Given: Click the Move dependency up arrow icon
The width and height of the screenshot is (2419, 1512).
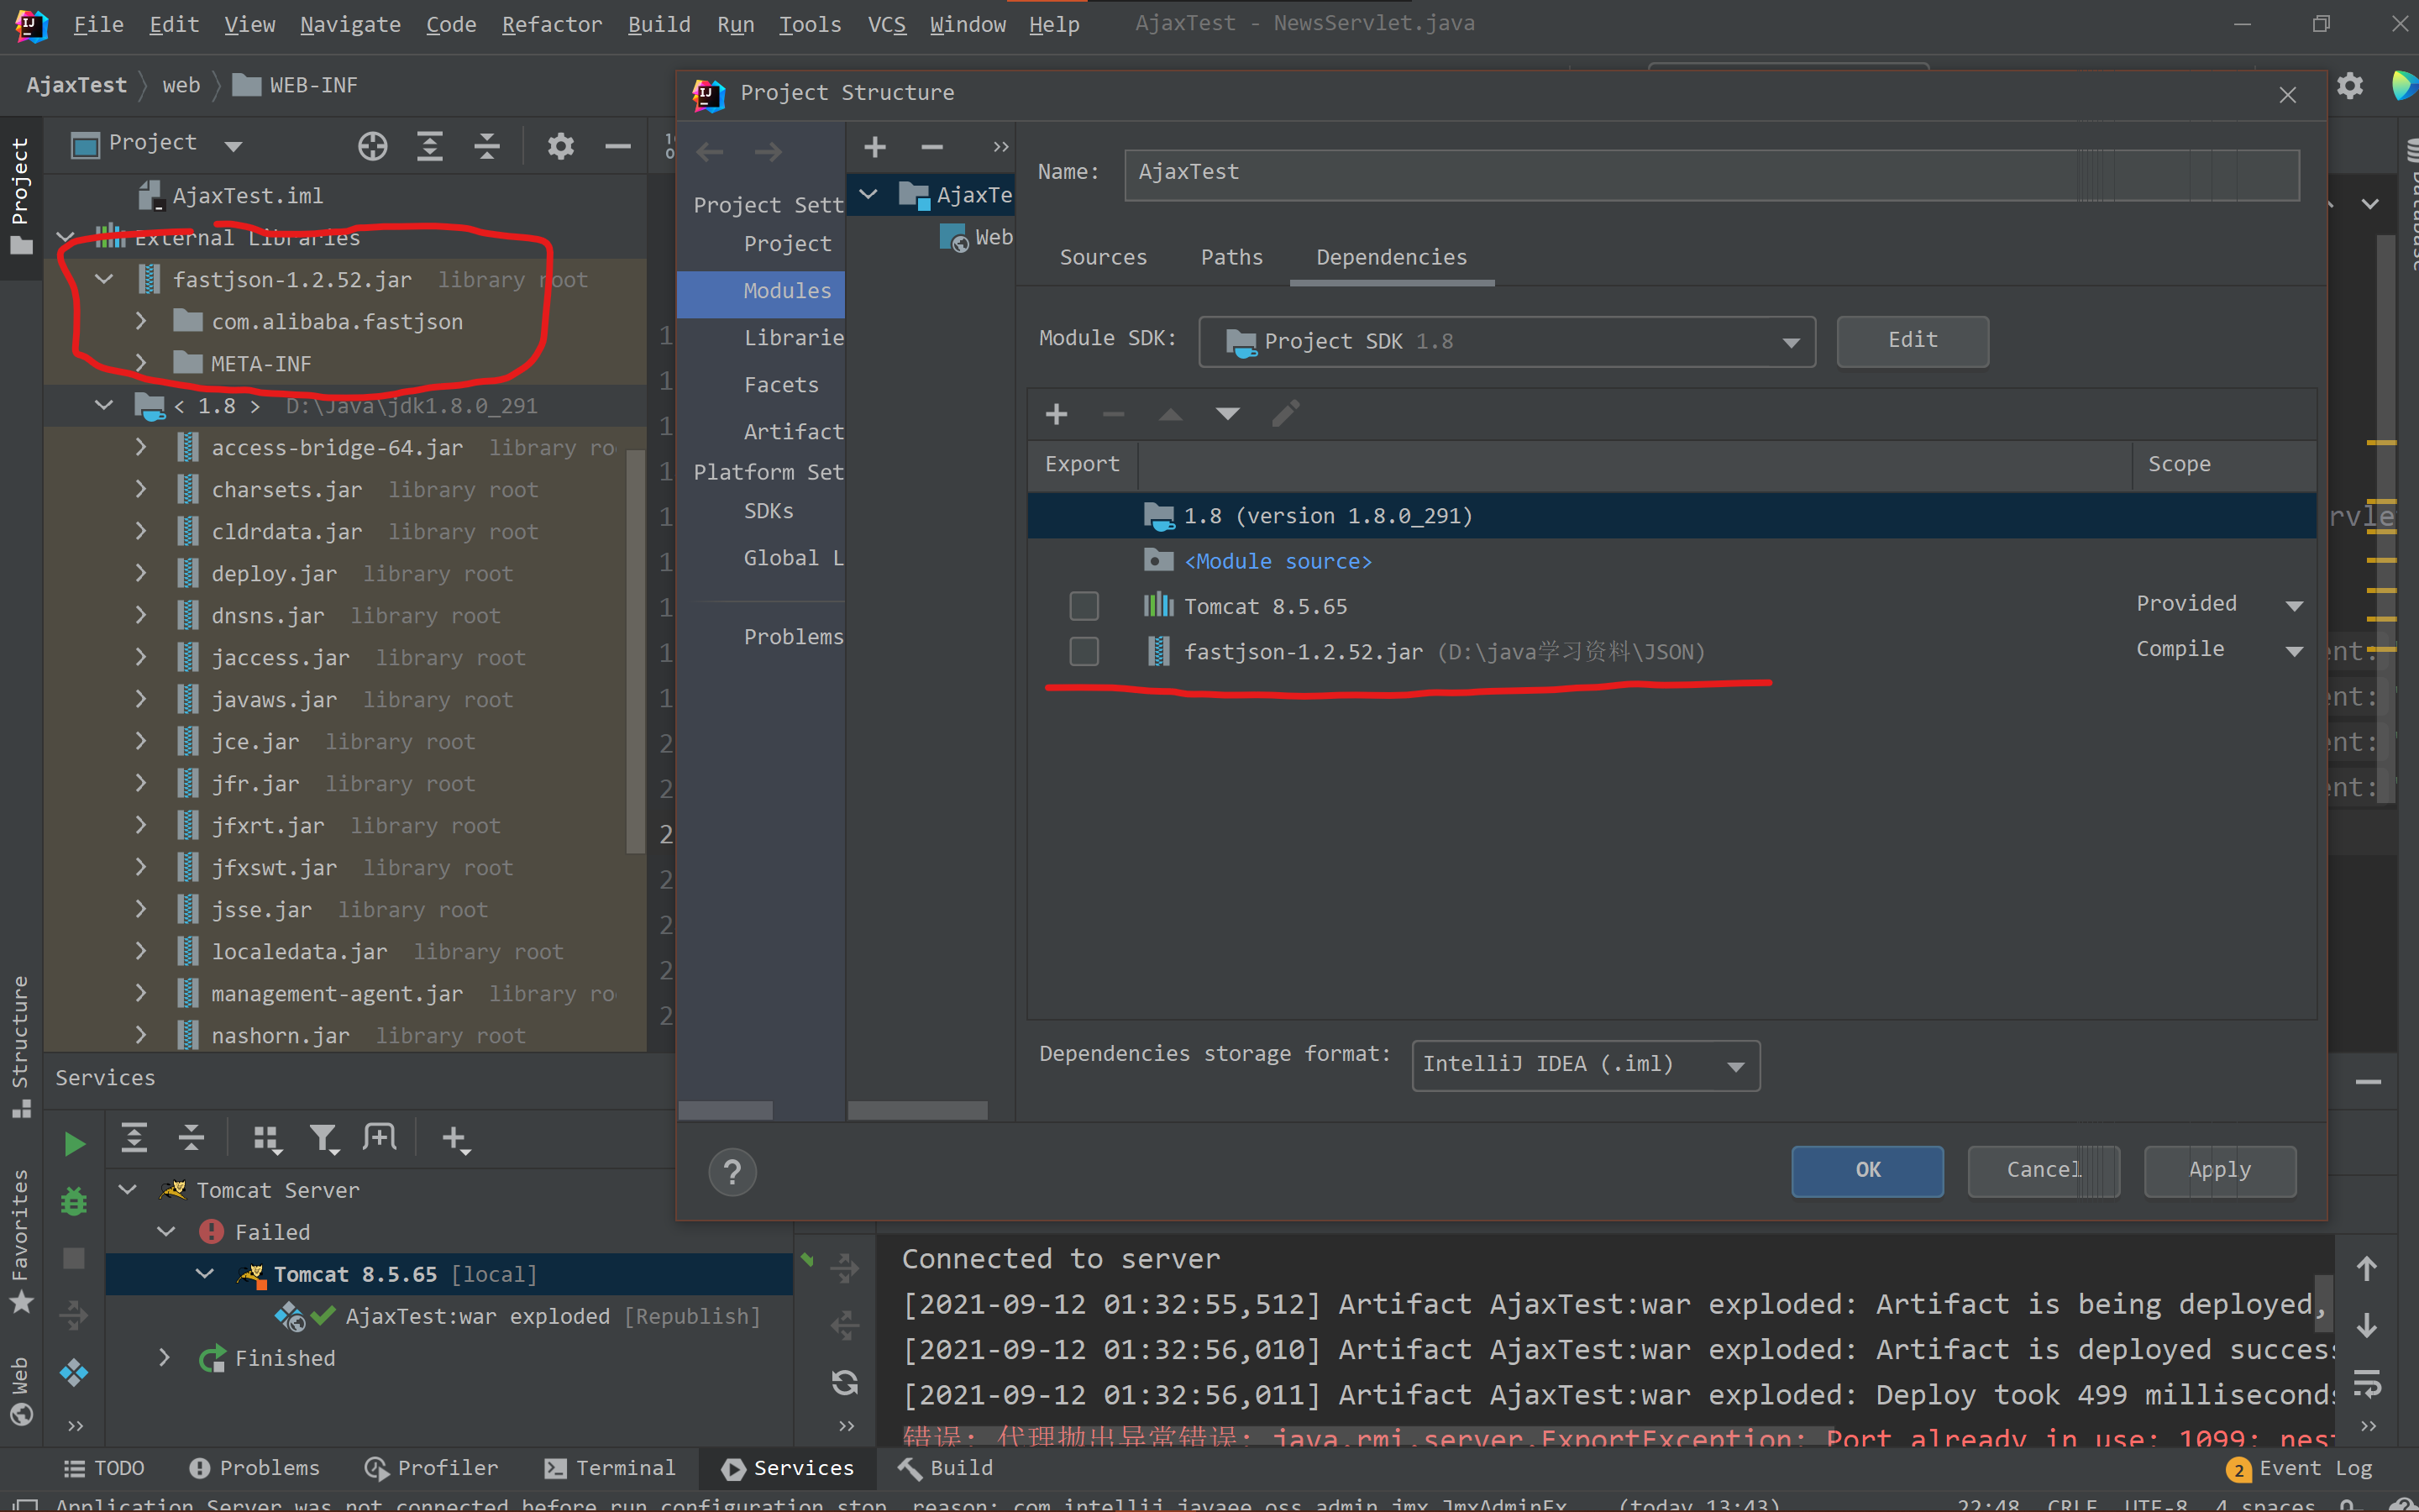Looking at the screenshot, I should (x=1170, y=412).
